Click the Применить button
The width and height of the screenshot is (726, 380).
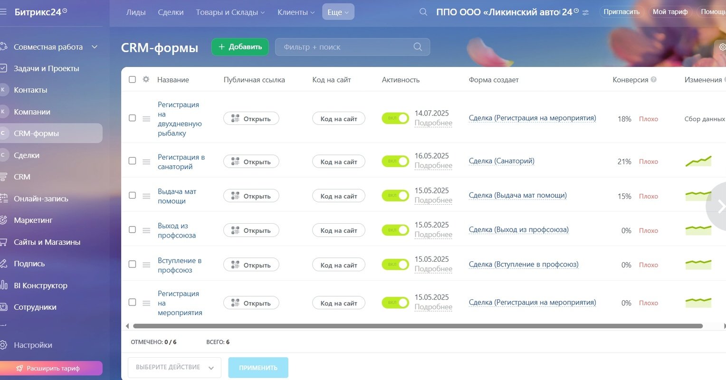pos(258,368)
